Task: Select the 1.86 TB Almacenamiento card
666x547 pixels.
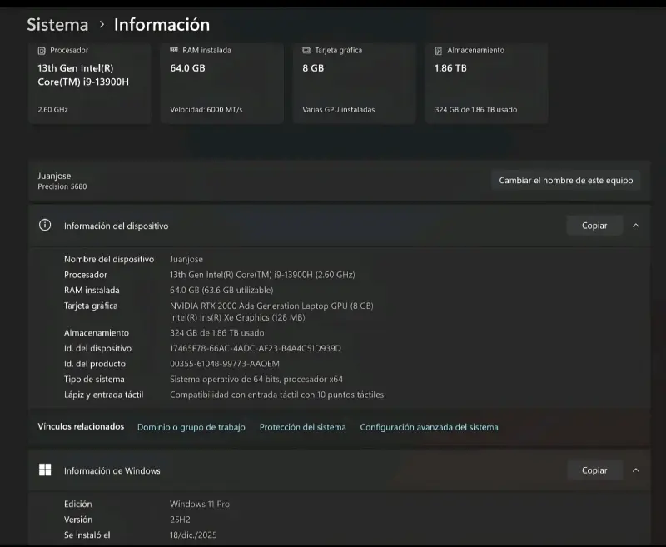Action: (486, 83)
